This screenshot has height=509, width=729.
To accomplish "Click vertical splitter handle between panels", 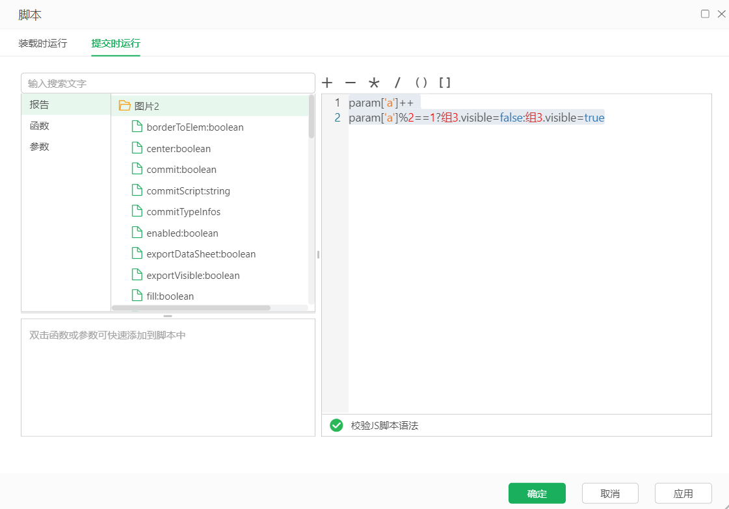I will pyautogui.click(x=318, y=255).
